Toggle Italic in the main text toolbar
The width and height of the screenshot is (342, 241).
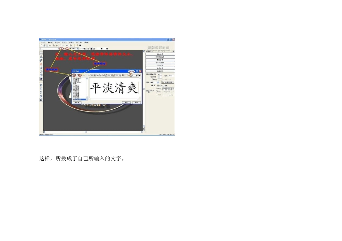(x=64, y=49)
